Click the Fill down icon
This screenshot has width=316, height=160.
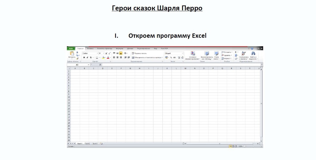236,55
